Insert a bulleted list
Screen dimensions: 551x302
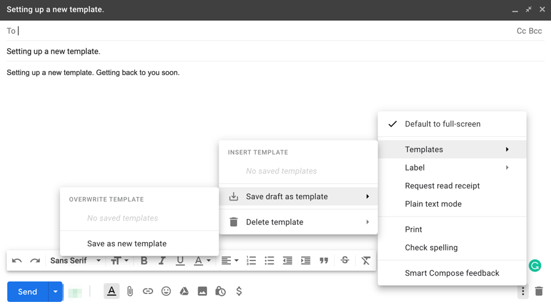[x=269, y=260]
